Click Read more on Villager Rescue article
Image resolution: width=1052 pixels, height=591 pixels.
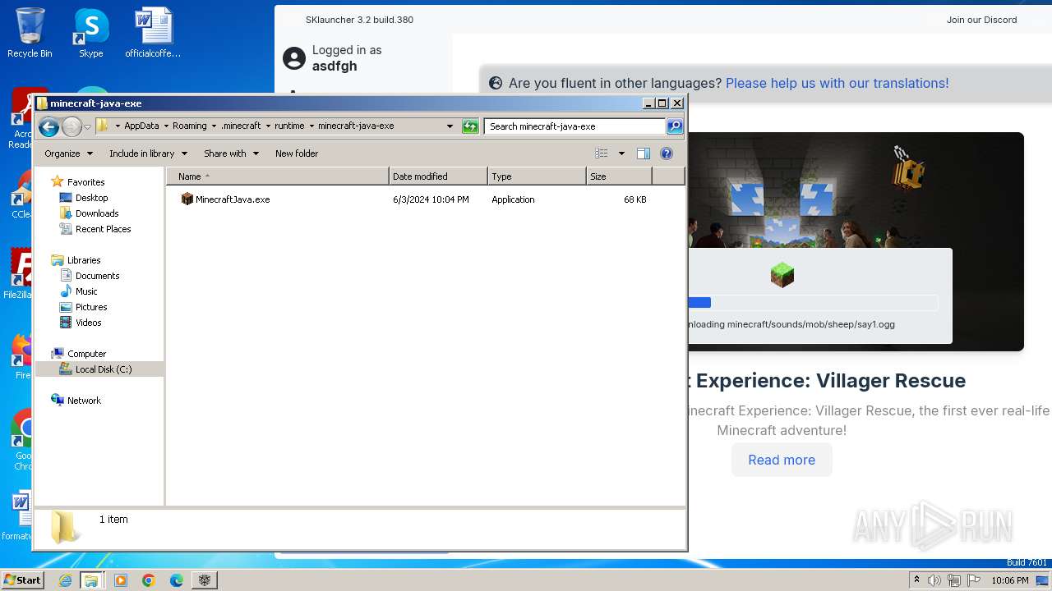point(782,460)
